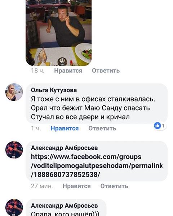173x216 pixels.
Task: Open the attached photo of man on phone
Action: click(59, 33)
